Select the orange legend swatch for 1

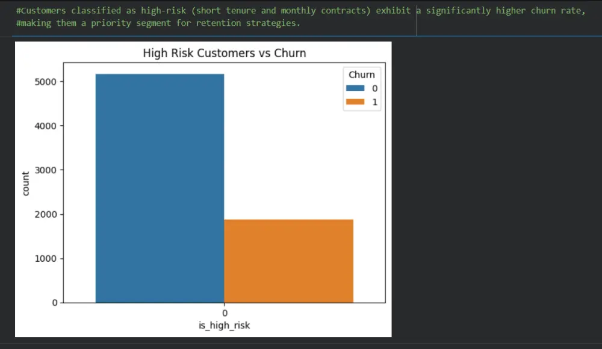355,102
